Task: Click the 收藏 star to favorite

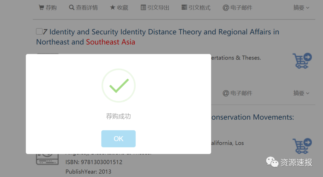Action: coord(112,8)
